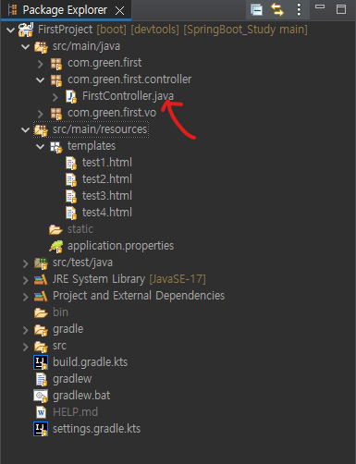The image size is (356, 464).
Task: Click the HELP.md document icon
Action: 41,412
